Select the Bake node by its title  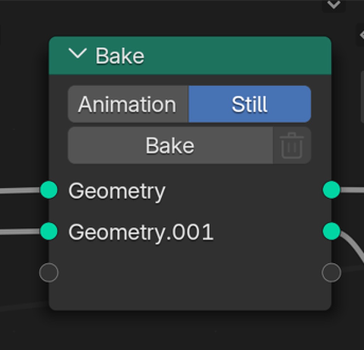coord(120,56)
